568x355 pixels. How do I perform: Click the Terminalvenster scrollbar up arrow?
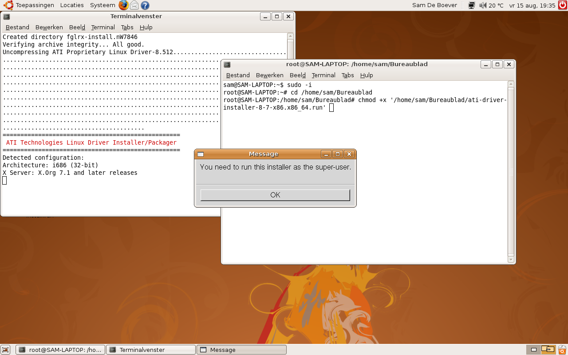[x=290, y=36]
